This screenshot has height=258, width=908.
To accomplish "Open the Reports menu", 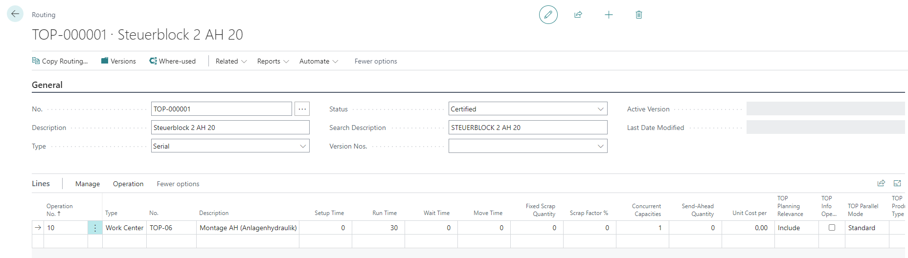I will [272, 61].
